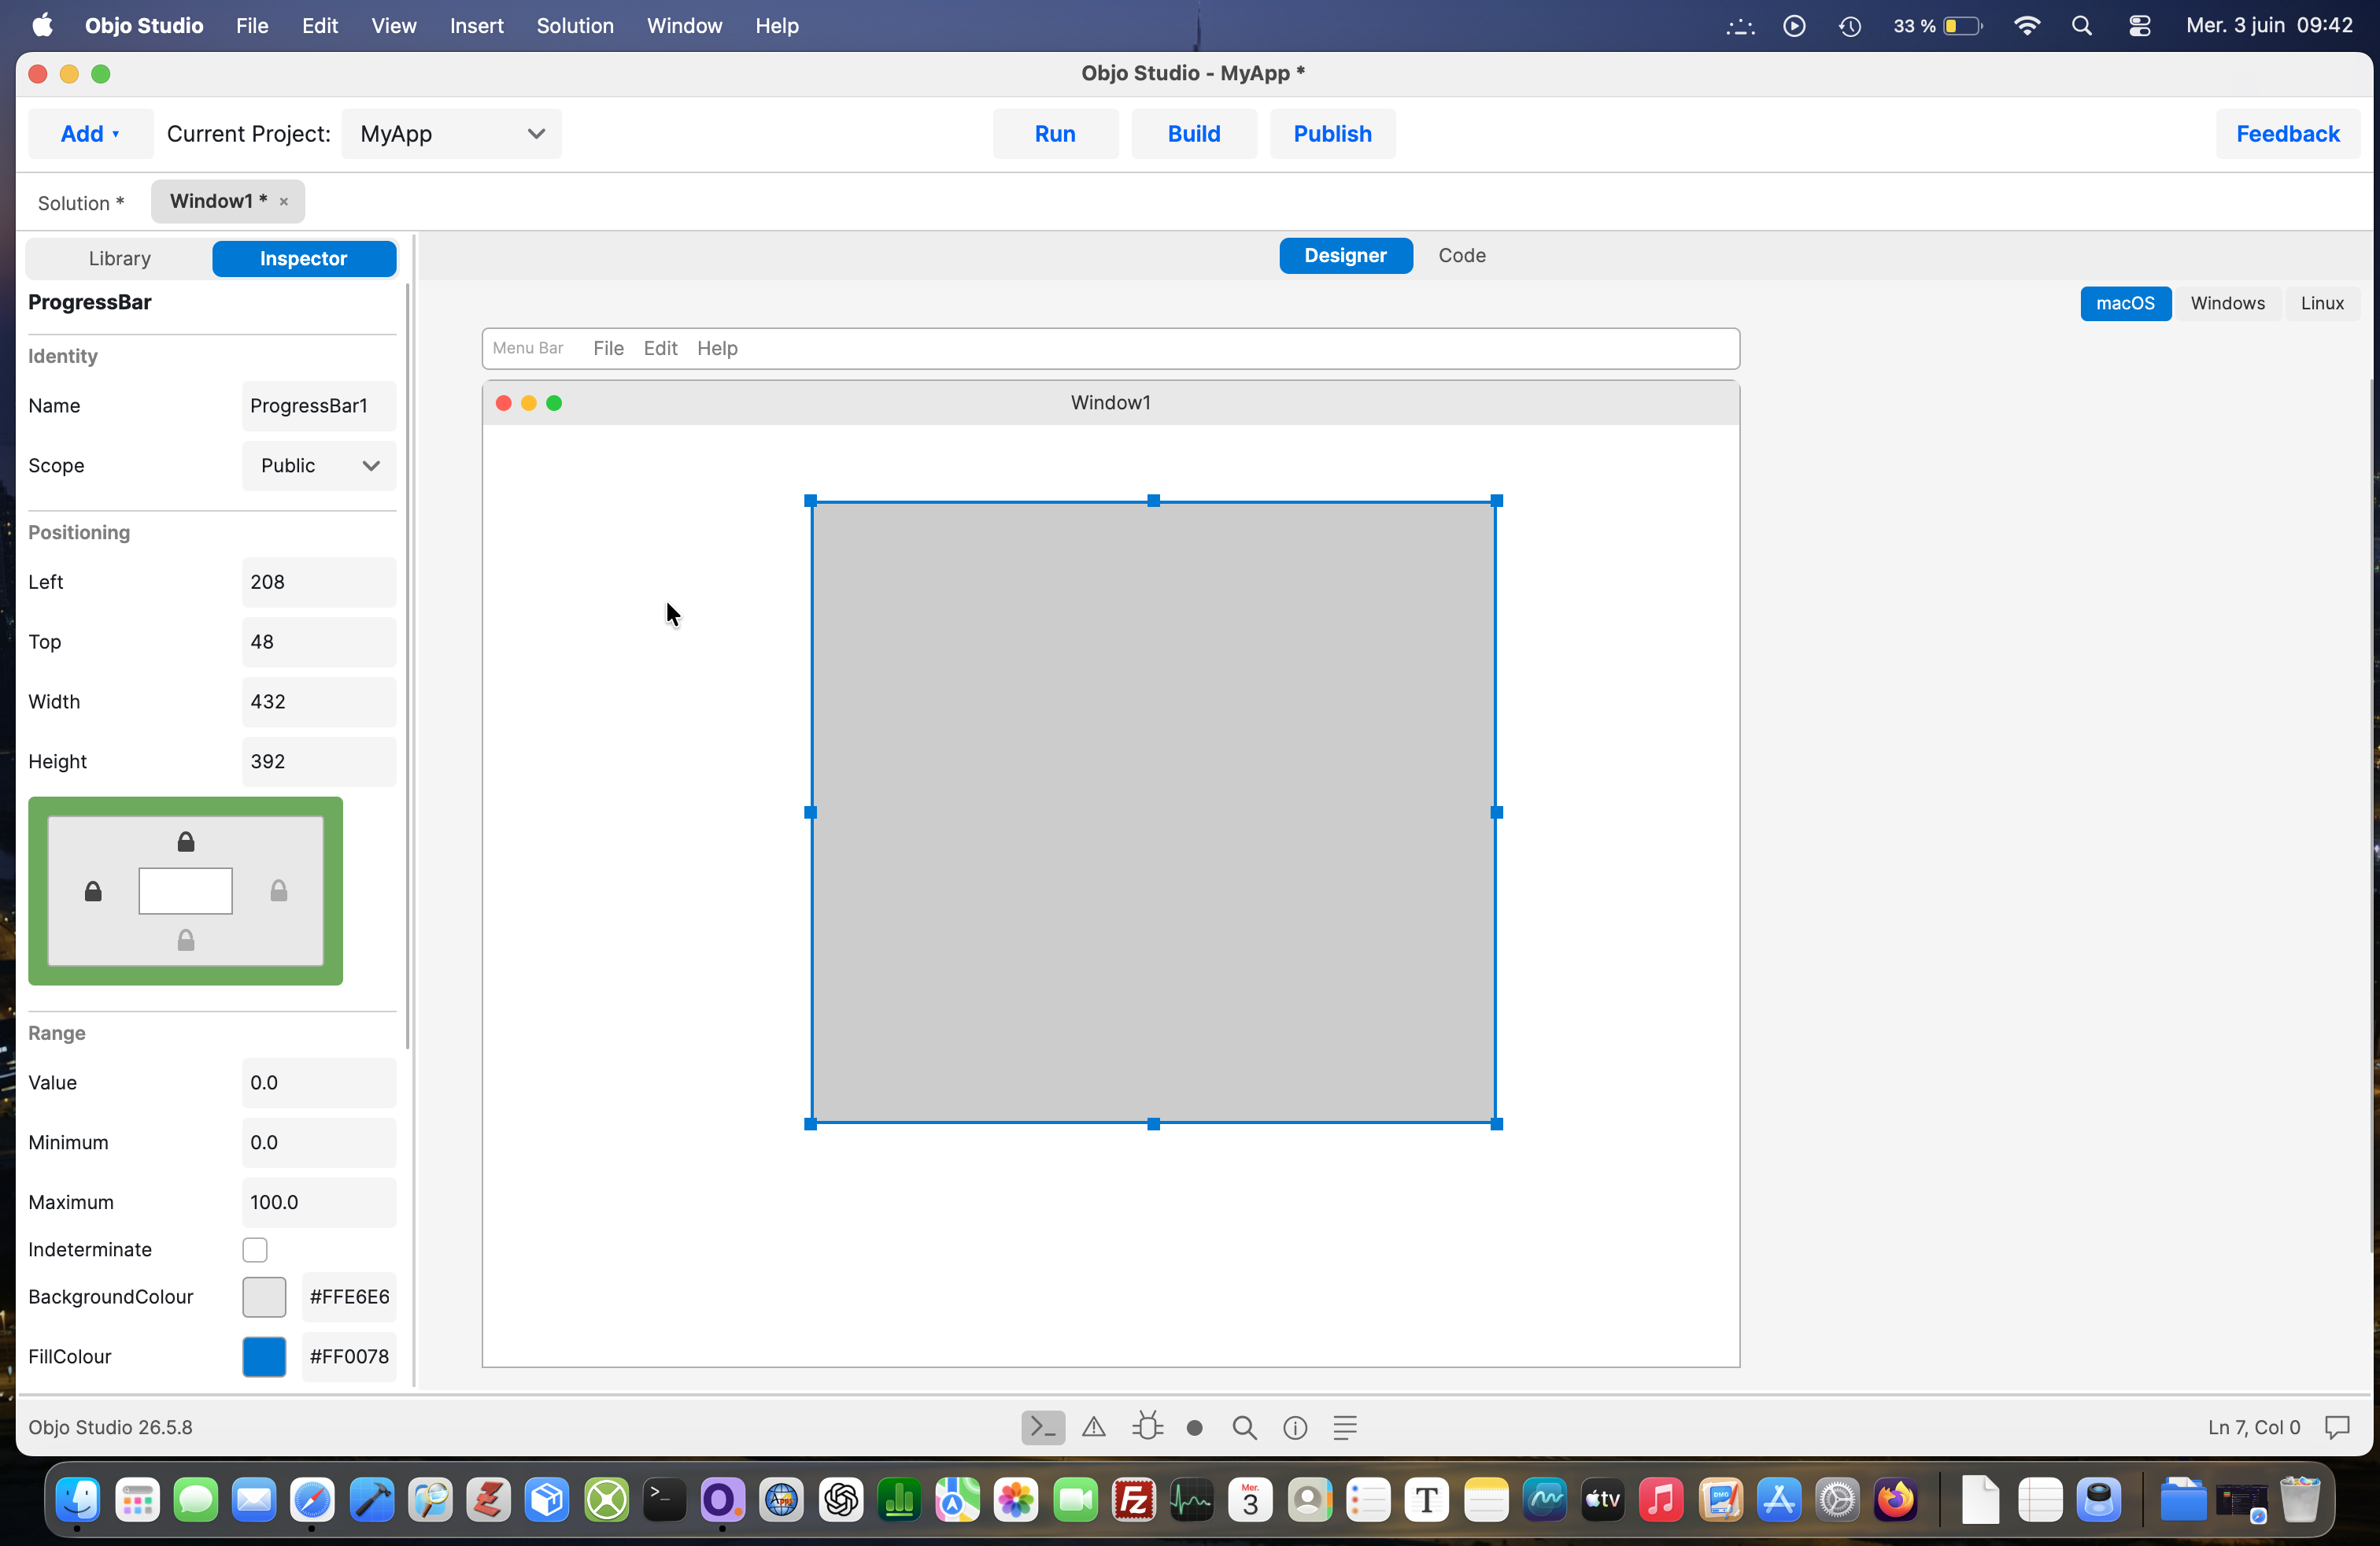
Task: Open the lines list icon in status bar
Action: (x=1345, y=1427)
